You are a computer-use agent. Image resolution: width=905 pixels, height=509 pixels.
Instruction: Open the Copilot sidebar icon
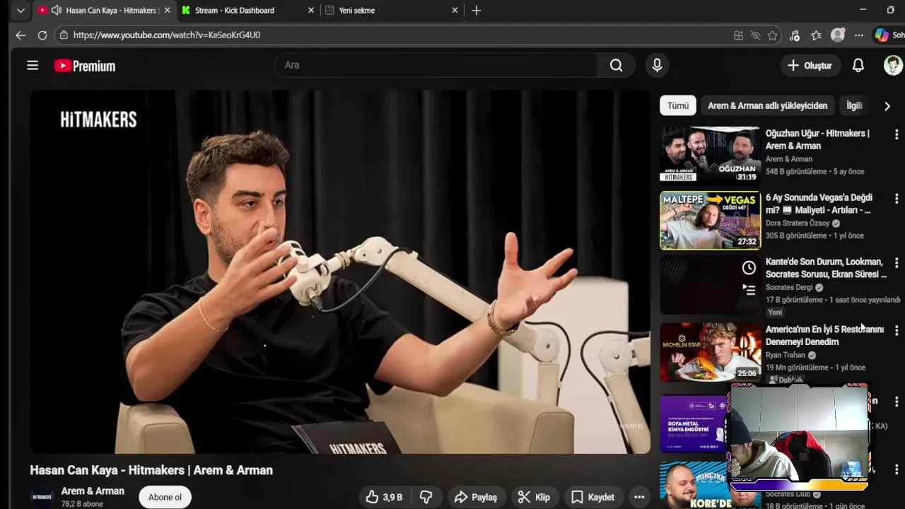tap(882, 35)
